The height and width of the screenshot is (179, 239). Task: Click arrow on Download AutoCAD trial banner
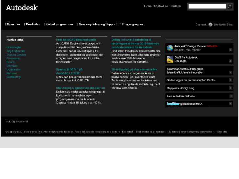click(230, 73)
